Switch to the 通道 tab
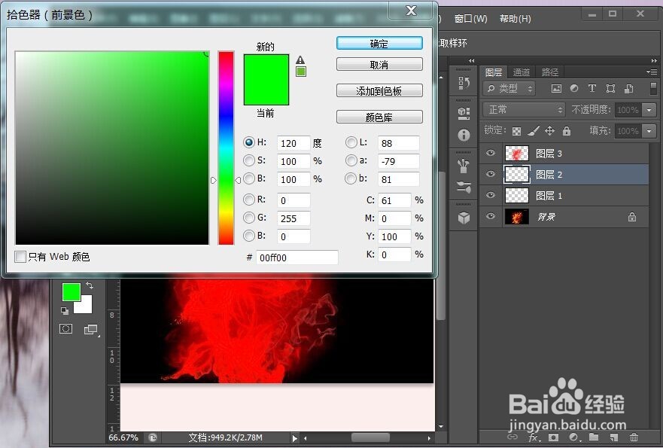663x448 pixels. [x=521, y=72]
